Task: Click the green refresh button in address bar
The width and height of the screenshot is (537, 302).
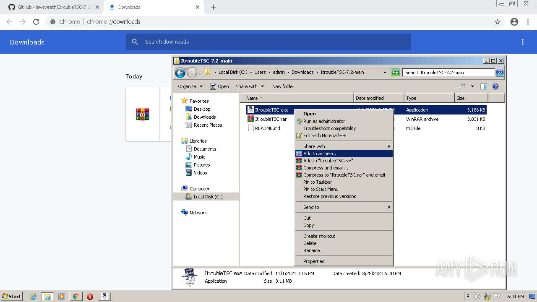Action: click(395, 73)
